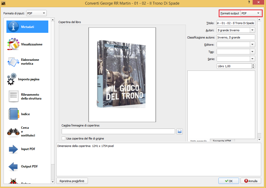Click the OK button

228,181
